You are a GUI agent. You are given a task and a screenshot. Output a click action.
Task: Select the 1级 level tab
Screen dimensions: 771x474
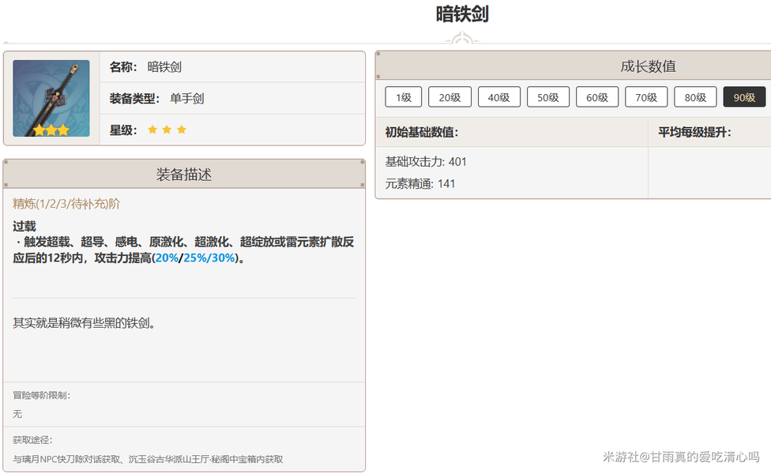[404, 97]
